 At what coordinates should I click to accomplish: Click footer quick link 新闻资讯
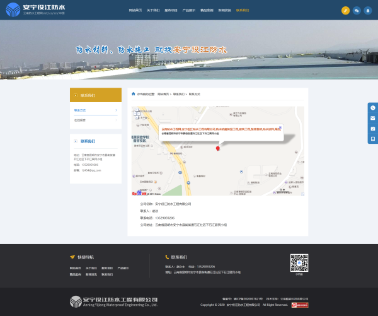point(91,274)
